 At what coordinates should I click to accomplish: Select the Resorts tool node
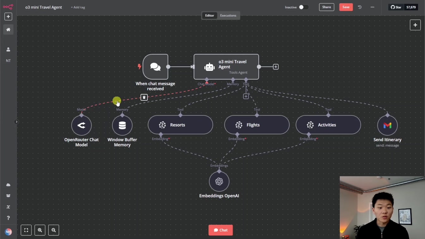click(x=180, y=125)
